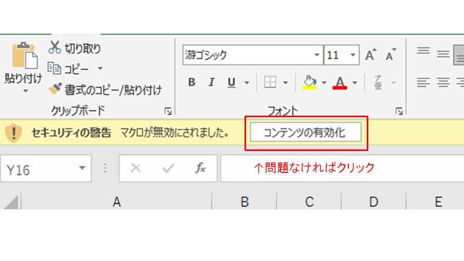Image resolution: width=464 pixels, height=261 pixels.
Task: Decrease font size with small A icon
Action: tap(391, 55)
